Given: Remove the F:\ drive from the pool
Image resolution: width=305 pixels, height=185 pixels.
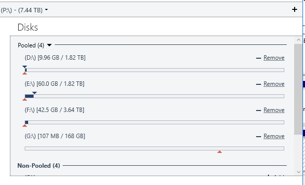Looking at the screenshot, I should (x=274, y=110).
